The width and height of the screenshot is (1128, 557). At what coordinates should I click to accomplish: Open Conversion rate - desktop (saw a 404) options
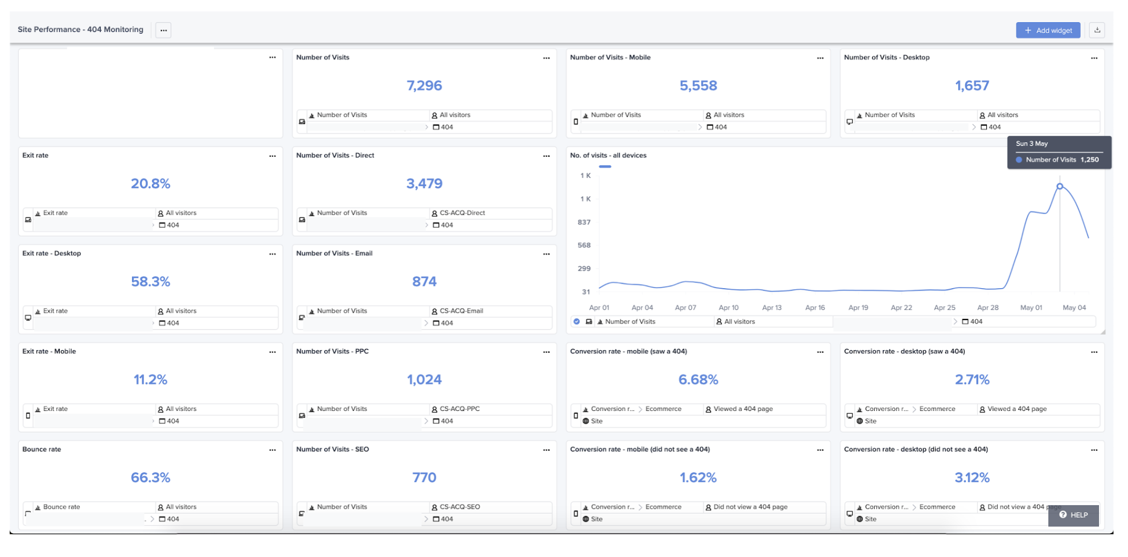(x=1094, y=352)
